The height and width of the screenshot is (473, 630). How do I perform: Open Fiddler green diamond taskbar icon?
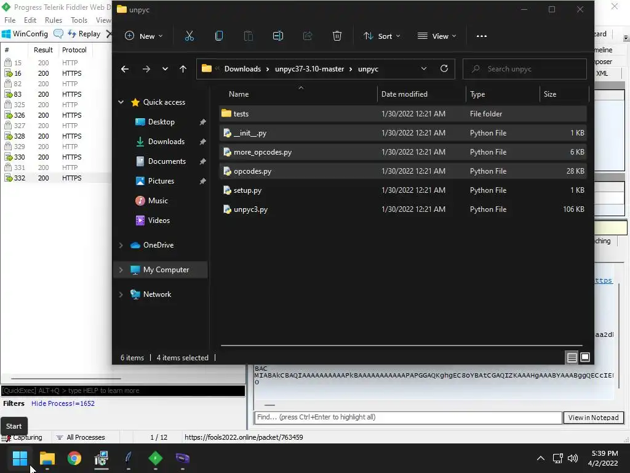(x=156, y=458)
